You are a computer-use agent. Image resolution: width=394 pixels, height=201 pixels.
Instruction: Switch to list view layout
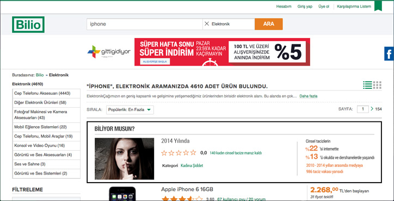tap(367, 85)
